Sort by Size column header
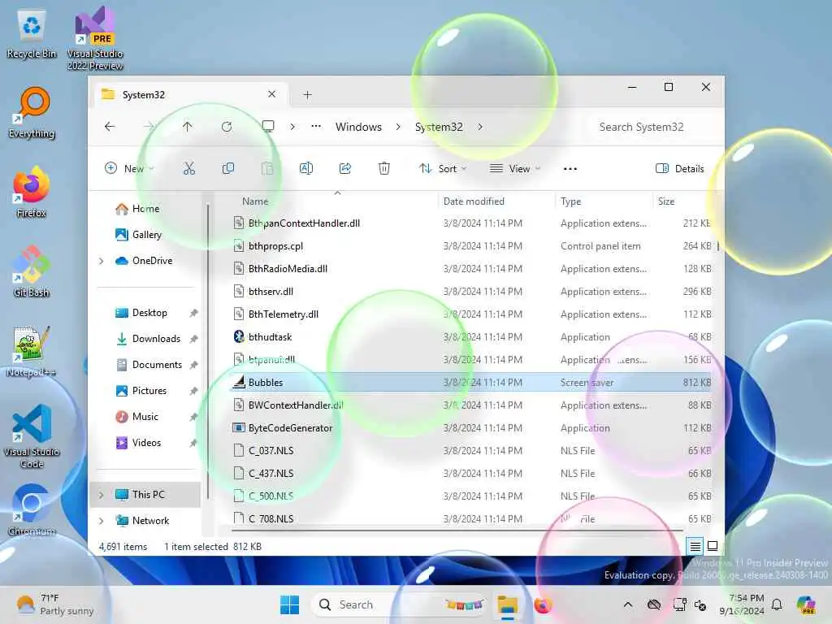832x624 pixels. 666,201
